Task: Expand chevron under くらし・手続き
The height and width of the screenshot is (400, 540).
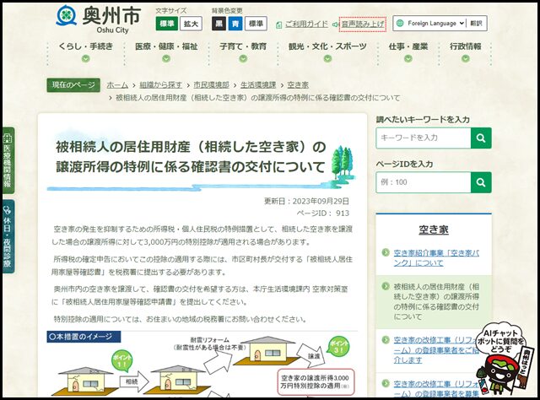Action: coord(86,59)
